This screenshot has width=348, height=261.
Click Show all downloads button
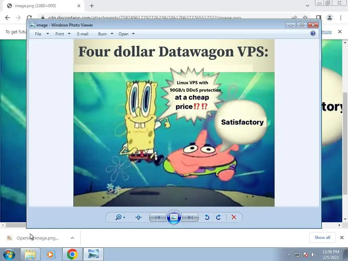[322, 238]
